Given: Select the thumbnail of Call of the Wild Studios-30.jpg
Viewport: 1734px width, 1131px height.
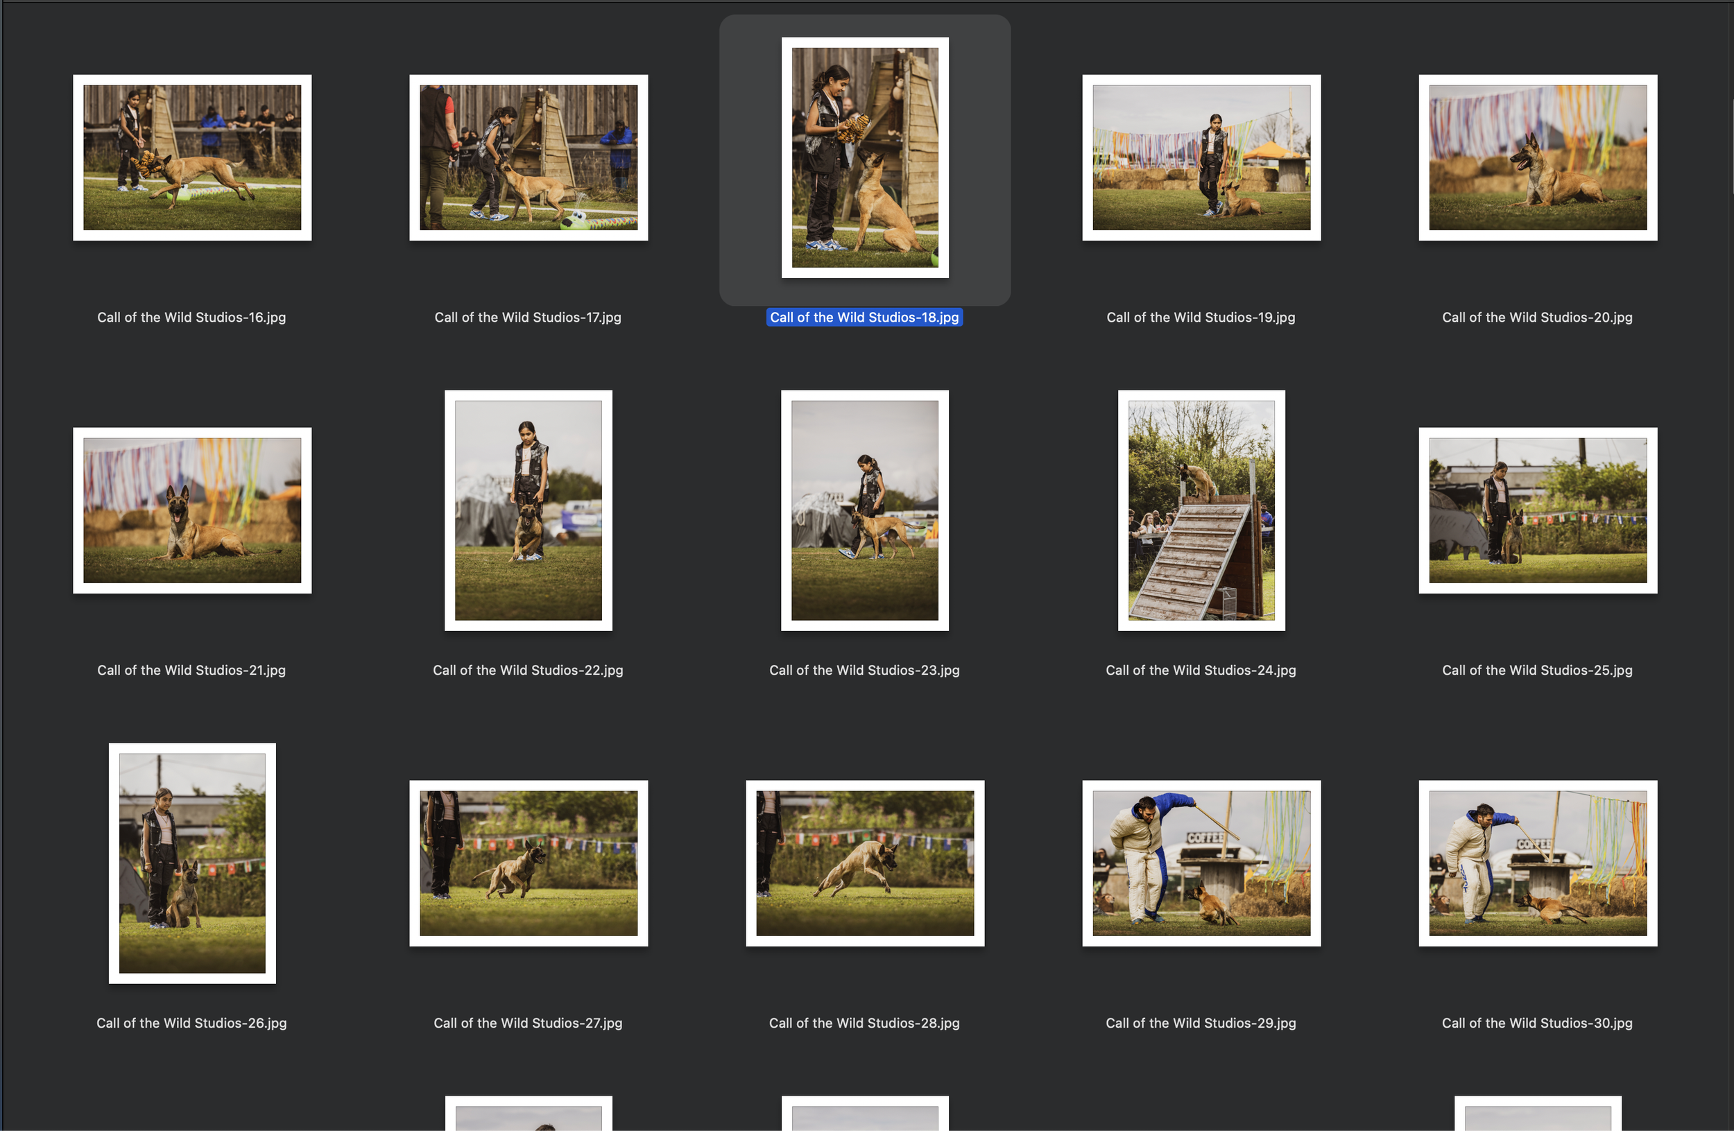Looking at the screenshot, I should [x=1538, y=863].
